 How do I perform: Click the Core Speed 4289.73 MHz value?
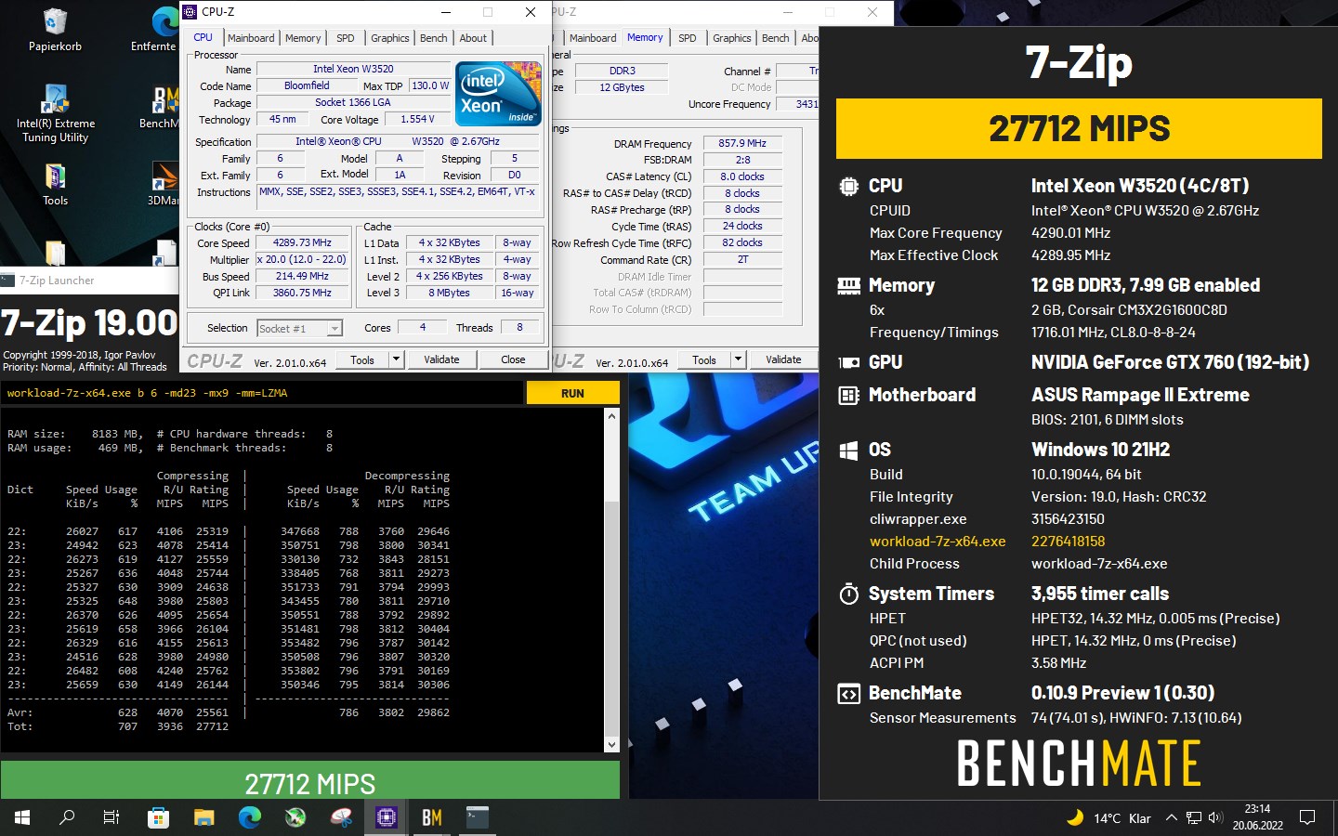click(x=302, y=243)
